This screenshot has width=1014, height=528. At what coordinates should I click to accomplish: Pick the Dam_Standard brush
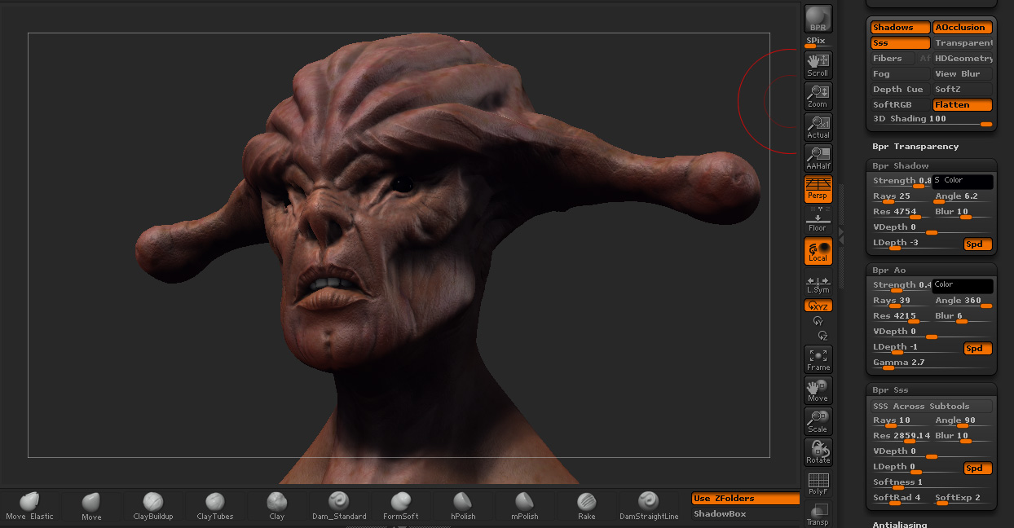(339, 506)
